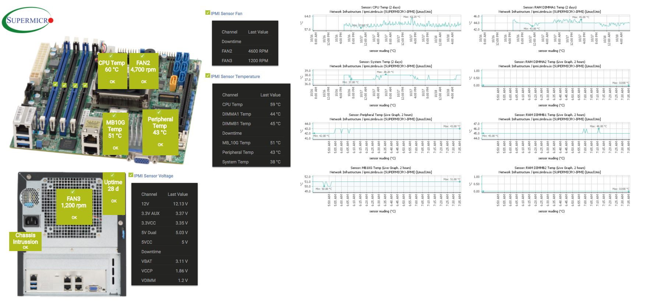This screenshot has height=307, width=646.
Task: Click the 5VCC channel in the voltage table
Action: pyautogui.click(x=147, y=242)
